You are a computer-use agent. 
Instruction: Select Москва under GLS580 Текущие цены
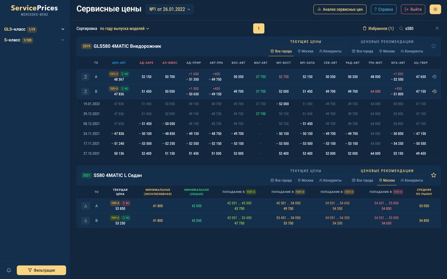(305, 51)
